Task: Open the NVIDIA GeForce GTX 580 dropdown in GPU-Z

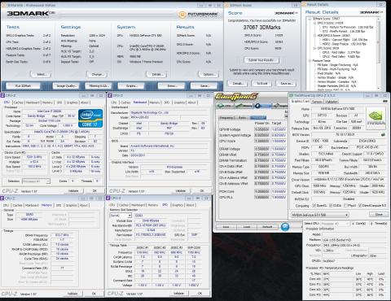Action: (x=319, y=215)
